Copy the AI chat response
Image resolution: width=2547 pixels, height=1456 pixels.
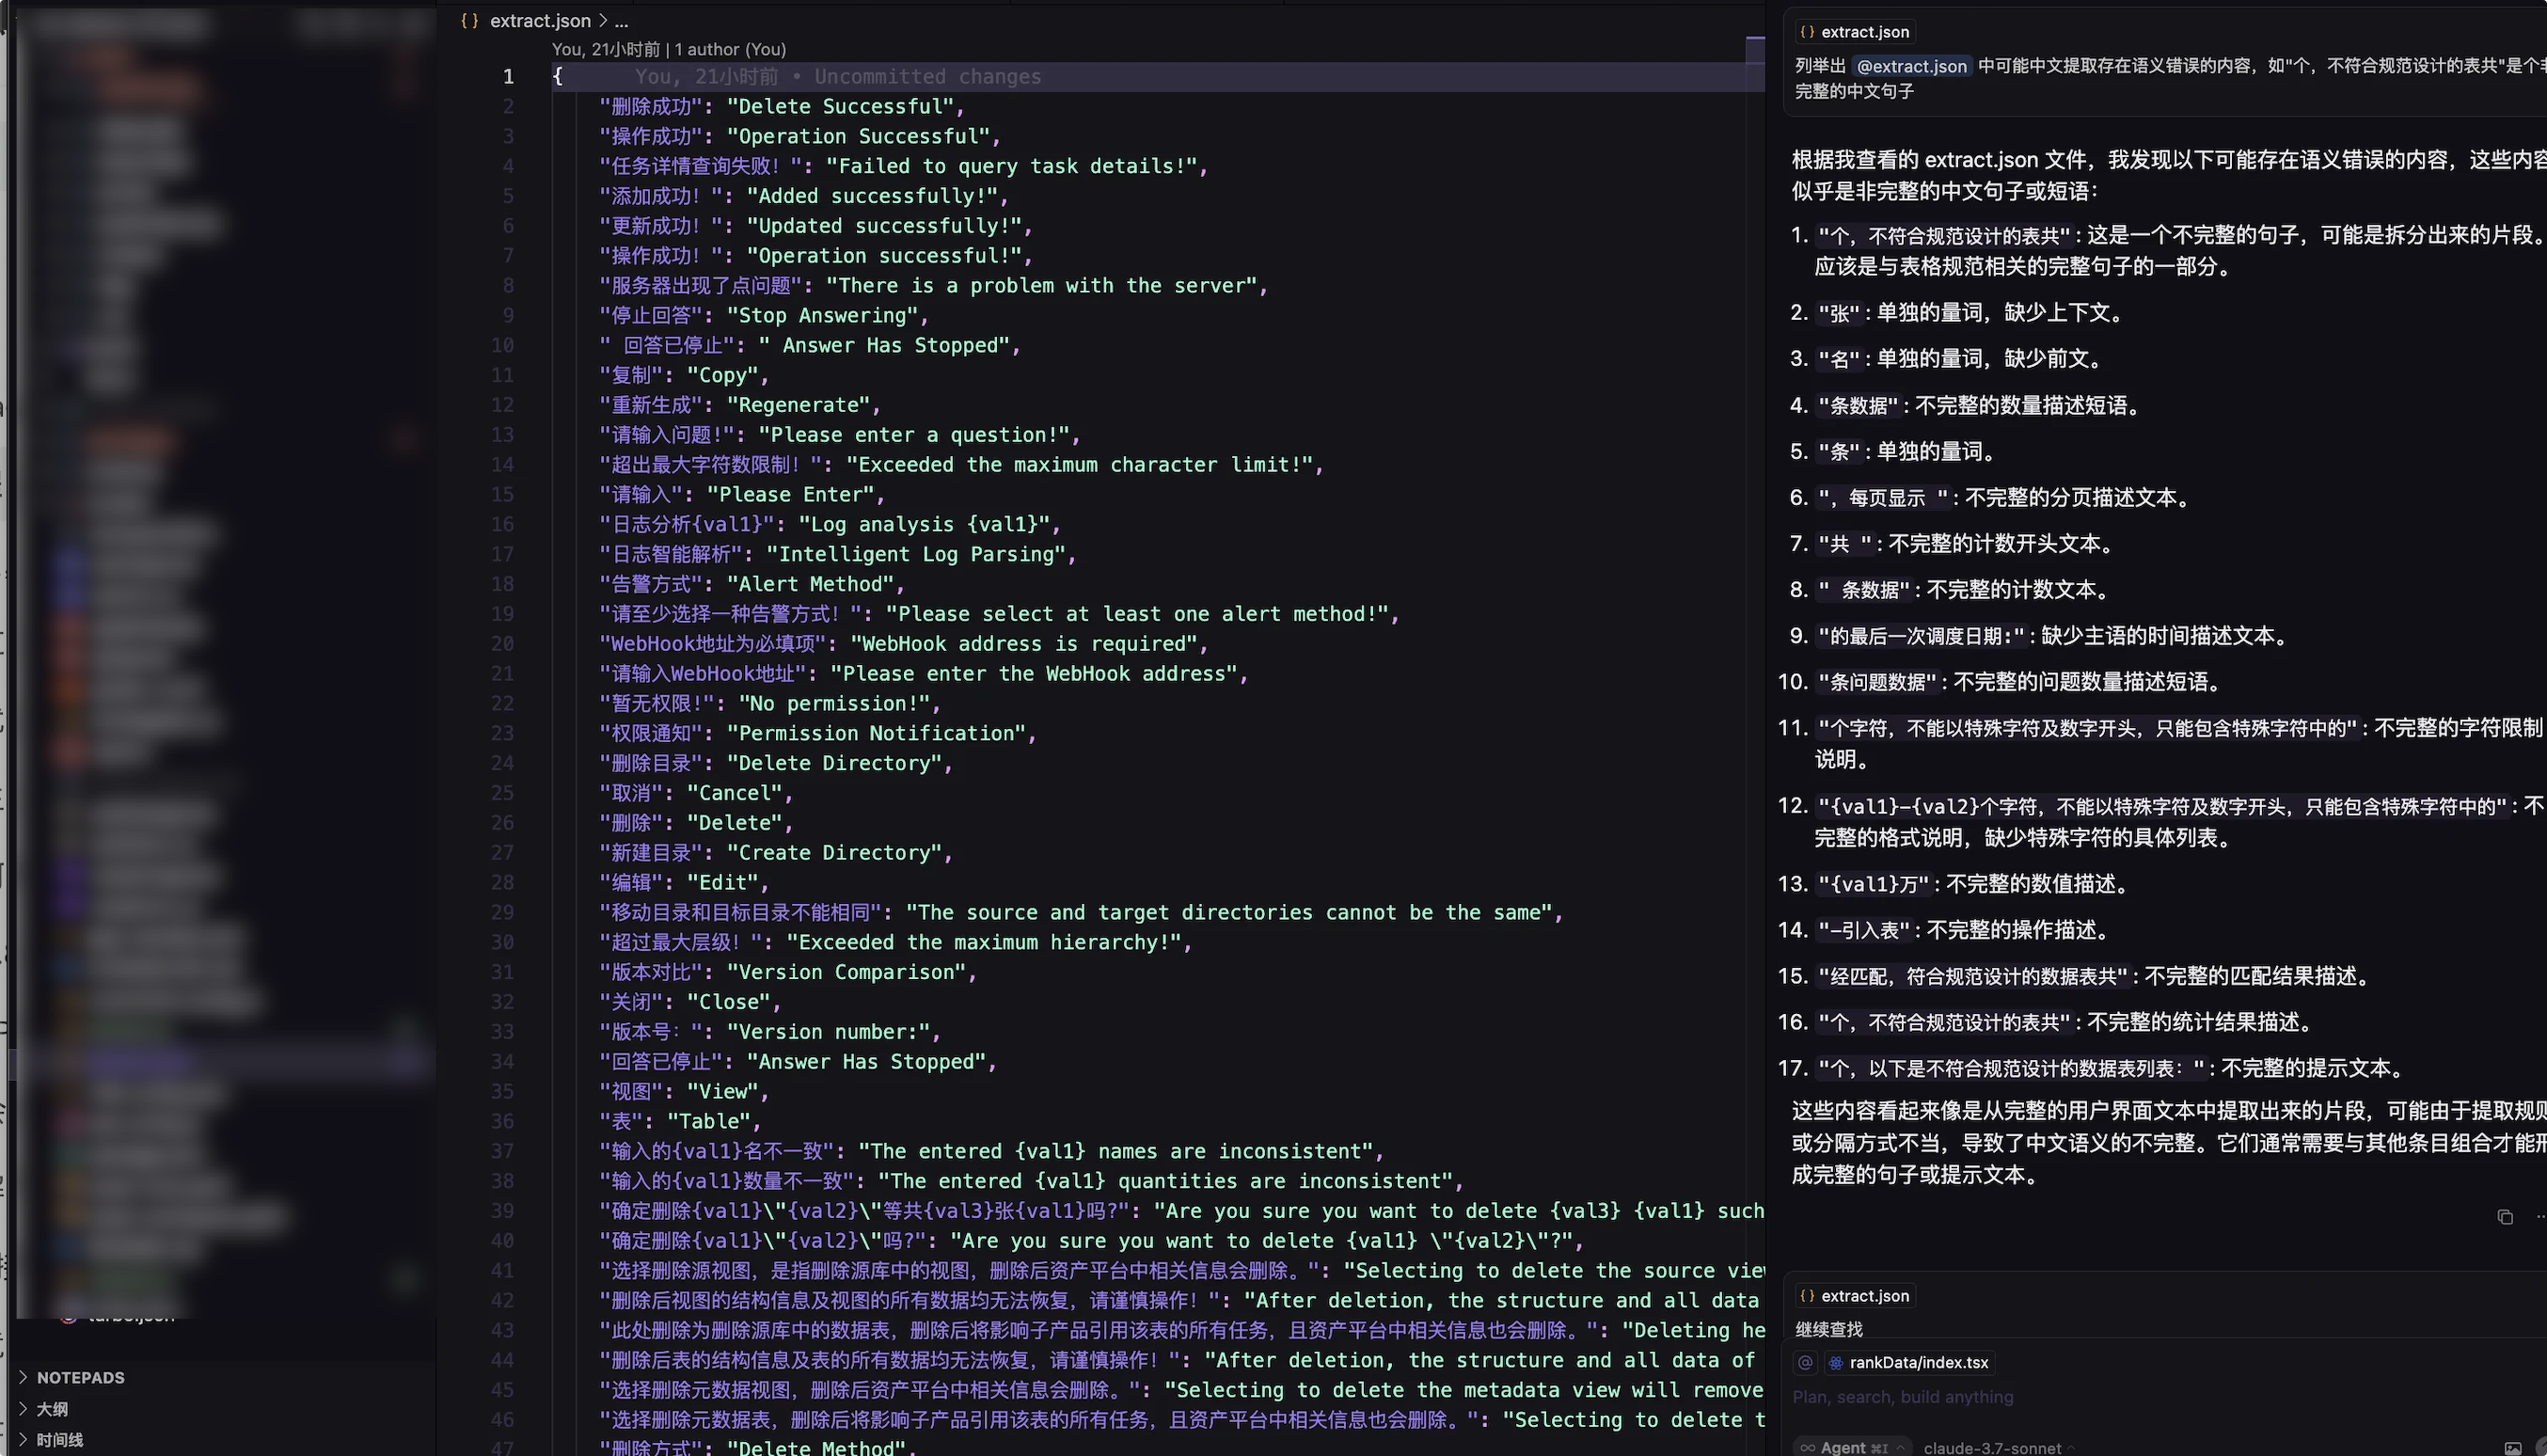click(x=2504, y=1217)
